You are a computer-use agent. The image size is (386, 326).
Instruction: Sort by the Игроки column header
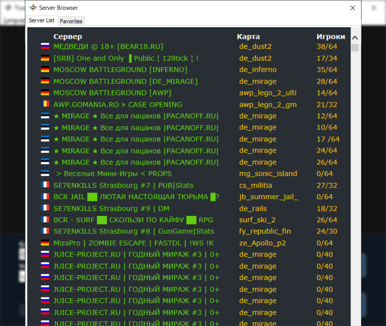[x=331, y=37]
